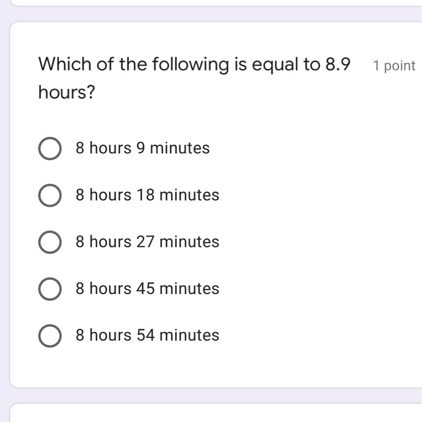The image size is (422, 422).
Task: Click the number 8.9 in the question
Action: (x=338, y=64)
